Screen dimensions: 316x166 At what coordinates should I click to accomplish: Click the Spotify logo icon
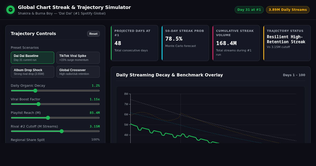tap(11, 10)
